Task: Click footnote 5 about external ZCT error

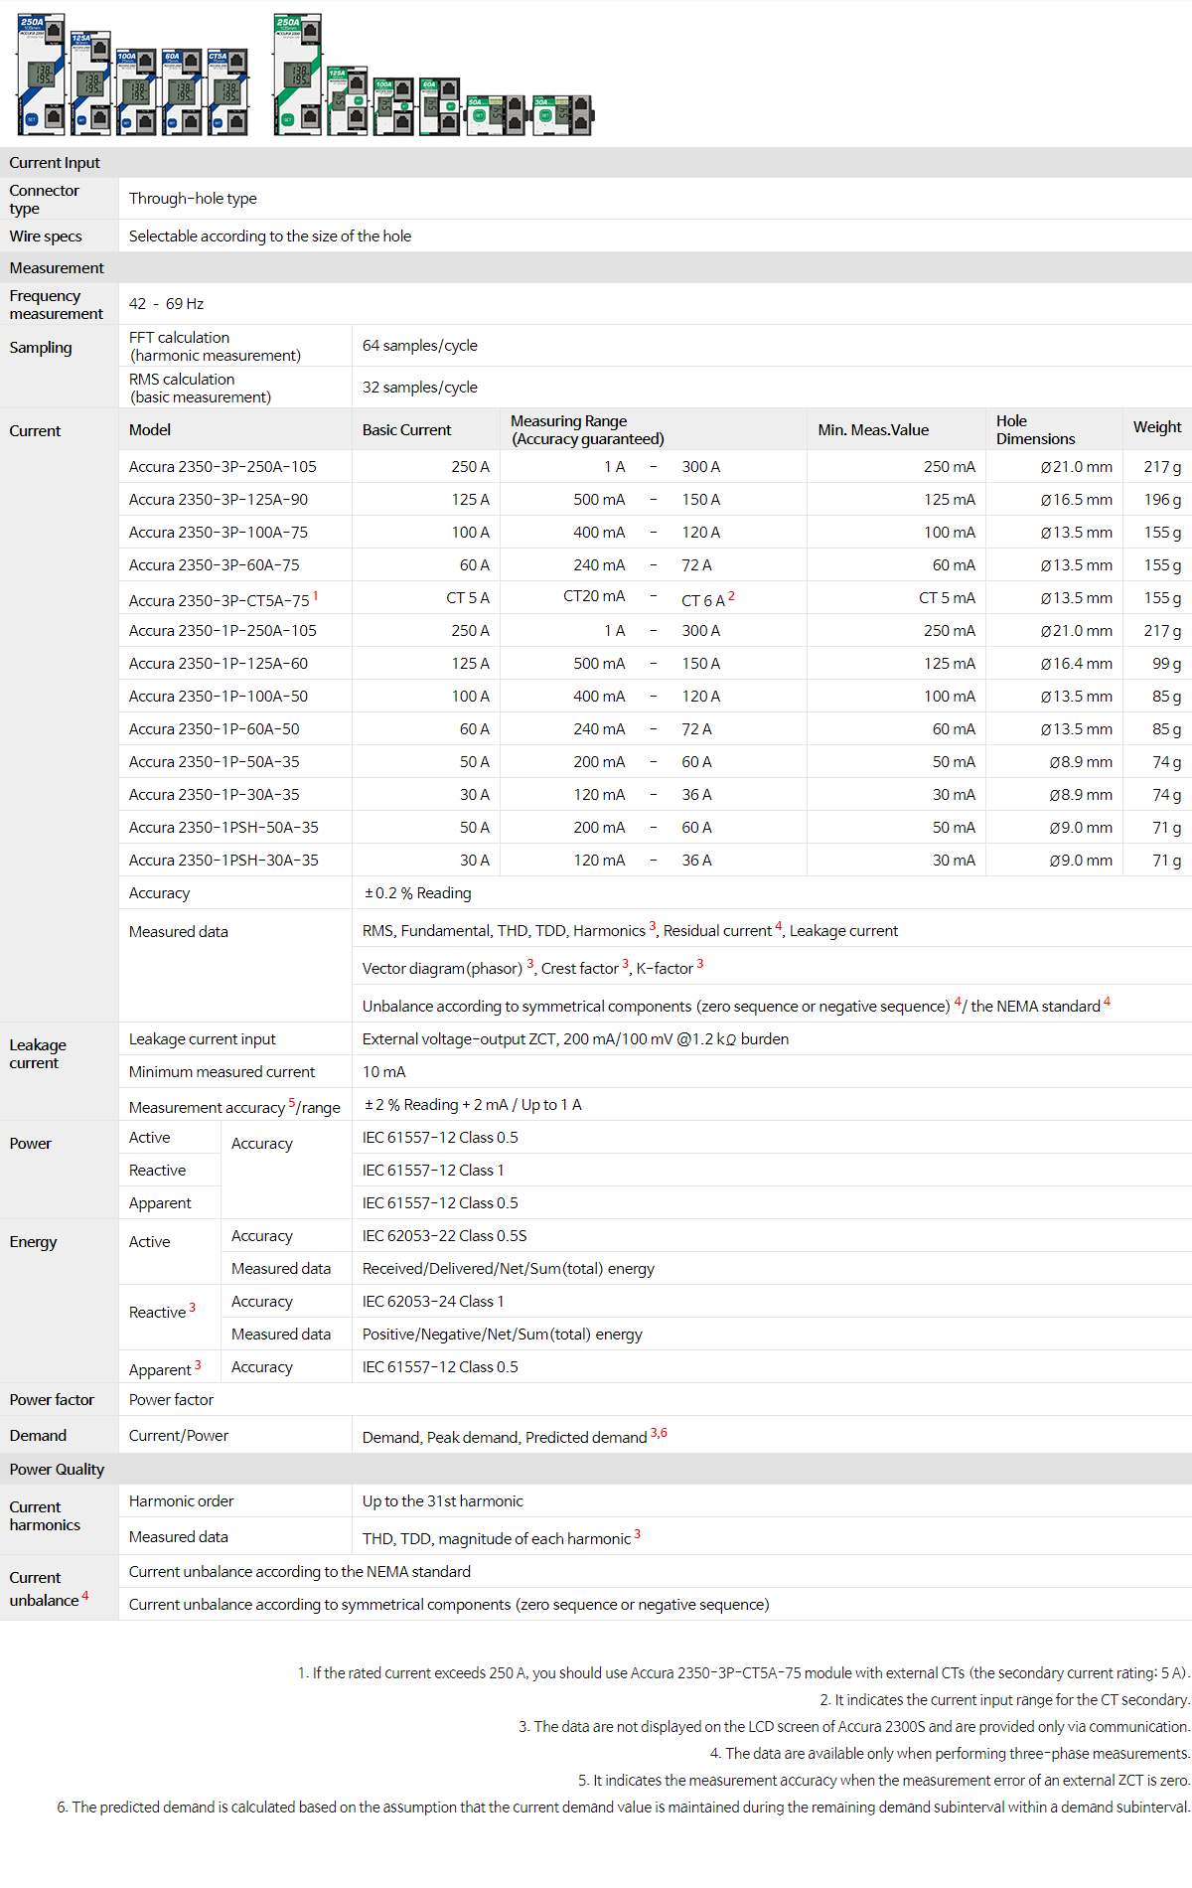Action: point(884,1781)
